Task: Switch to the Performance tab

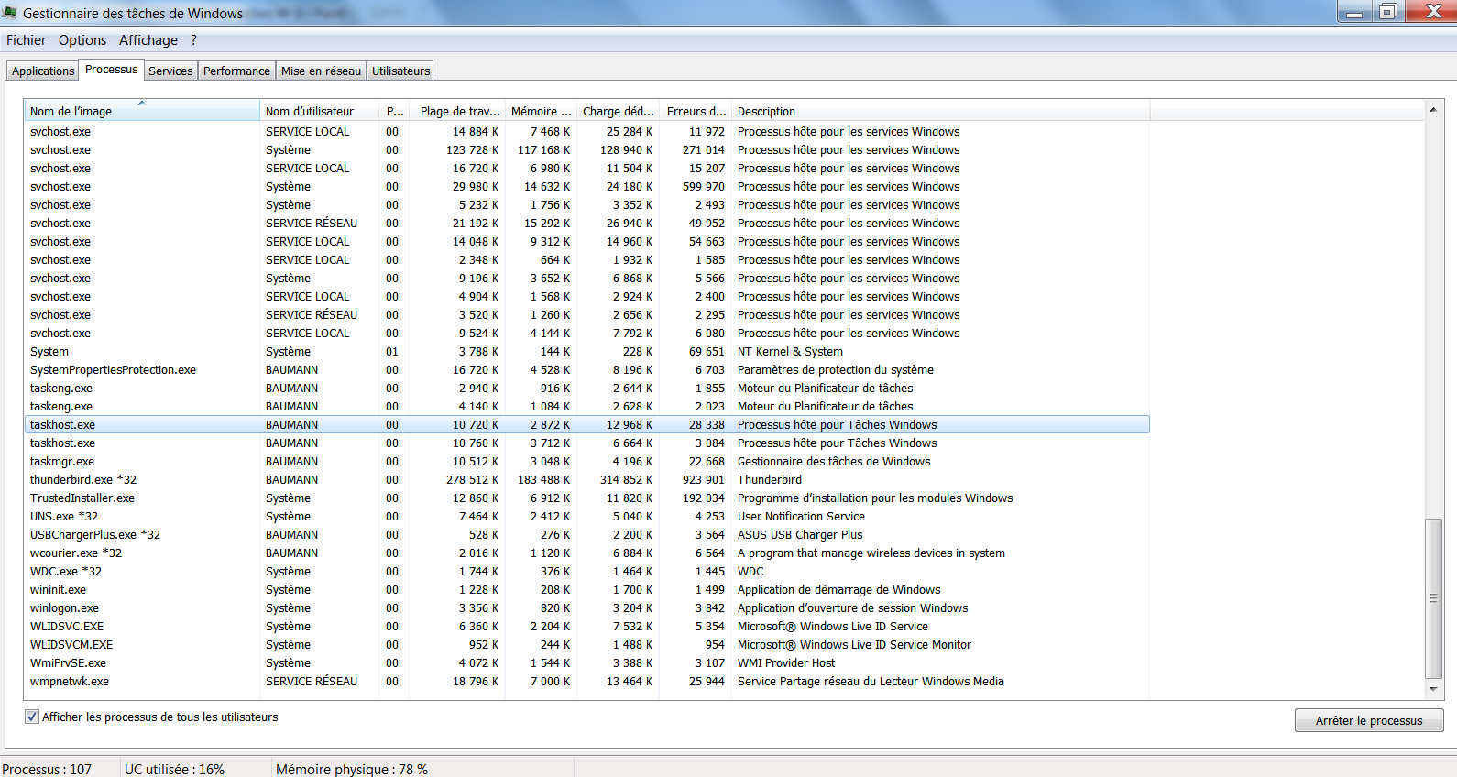Action: pos(236,71)
